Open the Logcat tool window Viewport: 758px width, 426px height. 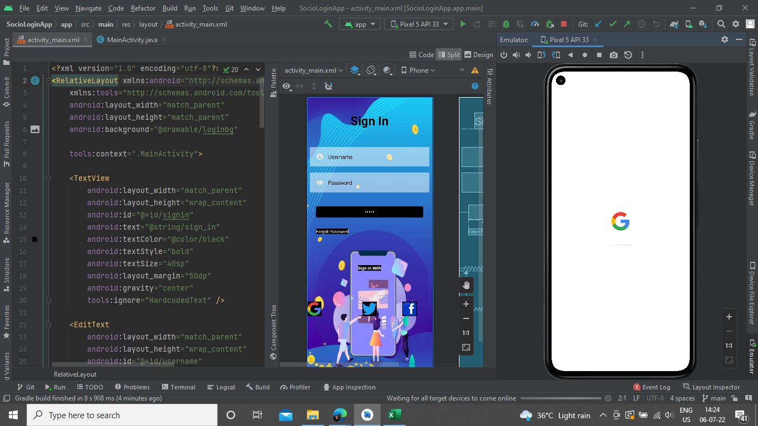(220, 387)
